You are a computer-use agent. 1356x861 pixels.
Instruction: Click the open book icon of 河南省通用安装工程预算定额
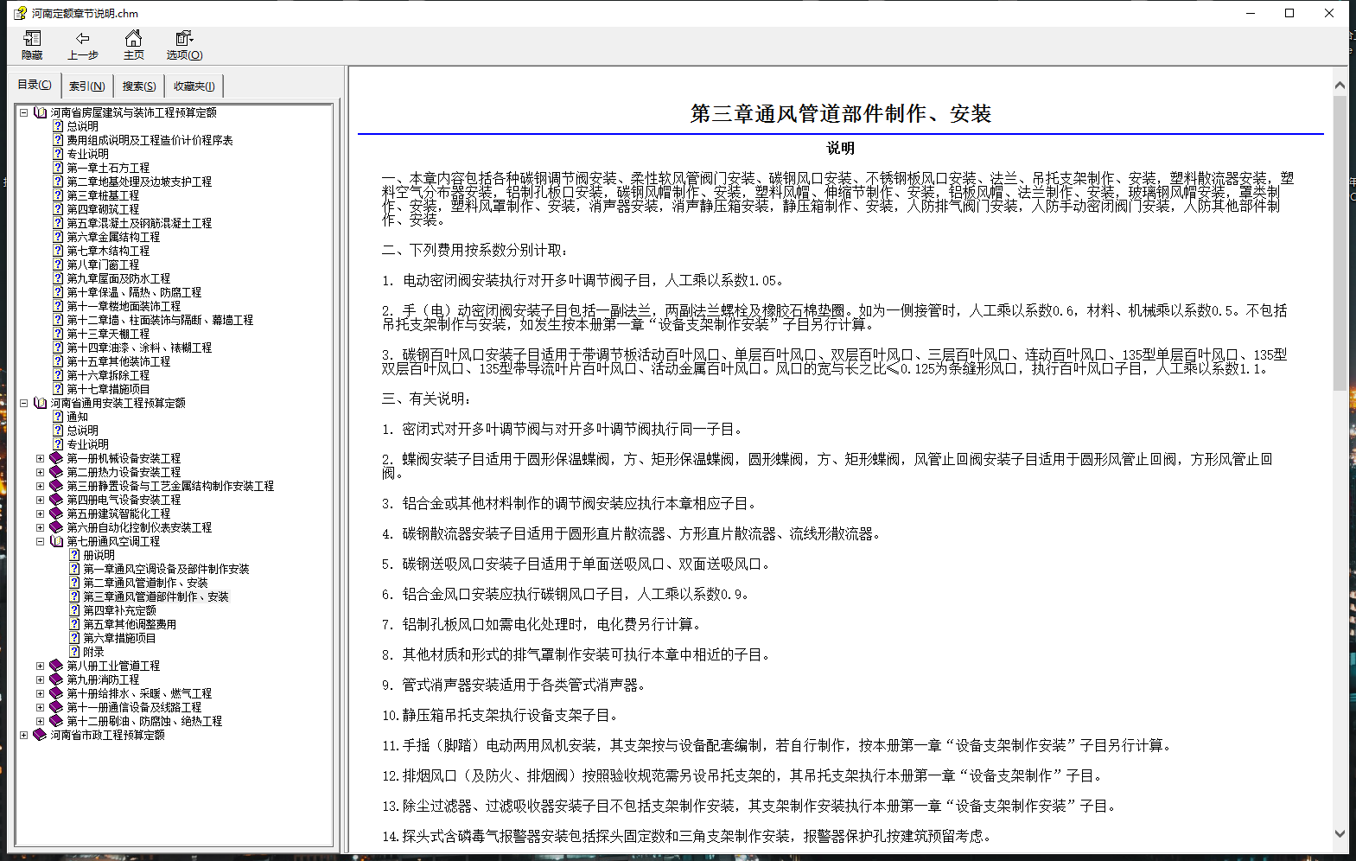click(x=40, y=403)
